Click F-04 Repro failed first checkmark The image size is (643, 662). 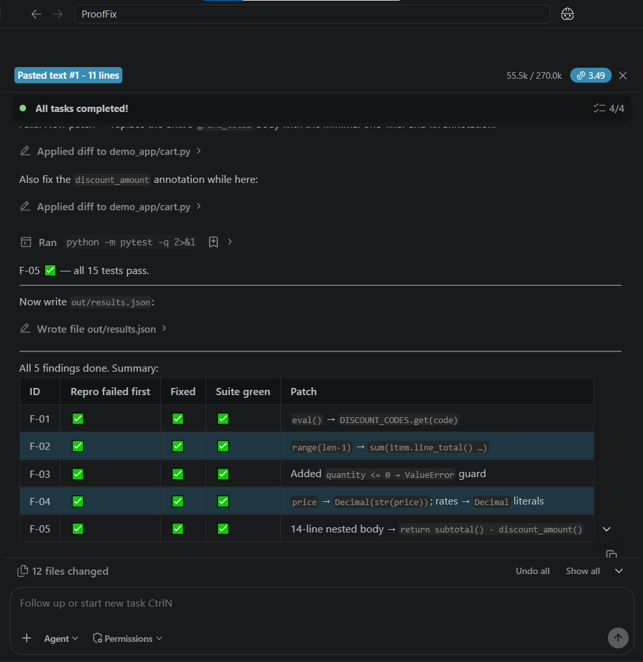click(77, 502)
